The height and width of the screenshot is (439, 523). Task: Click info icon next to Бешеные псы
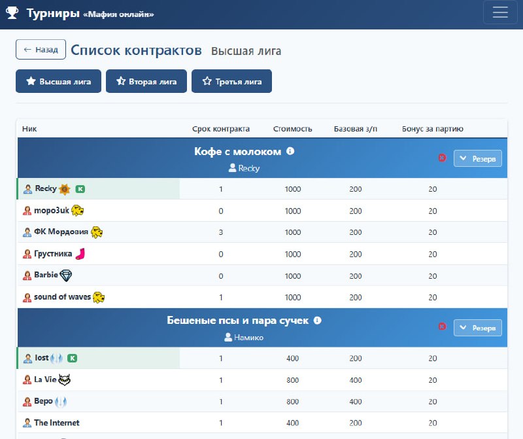click(318, 321)
